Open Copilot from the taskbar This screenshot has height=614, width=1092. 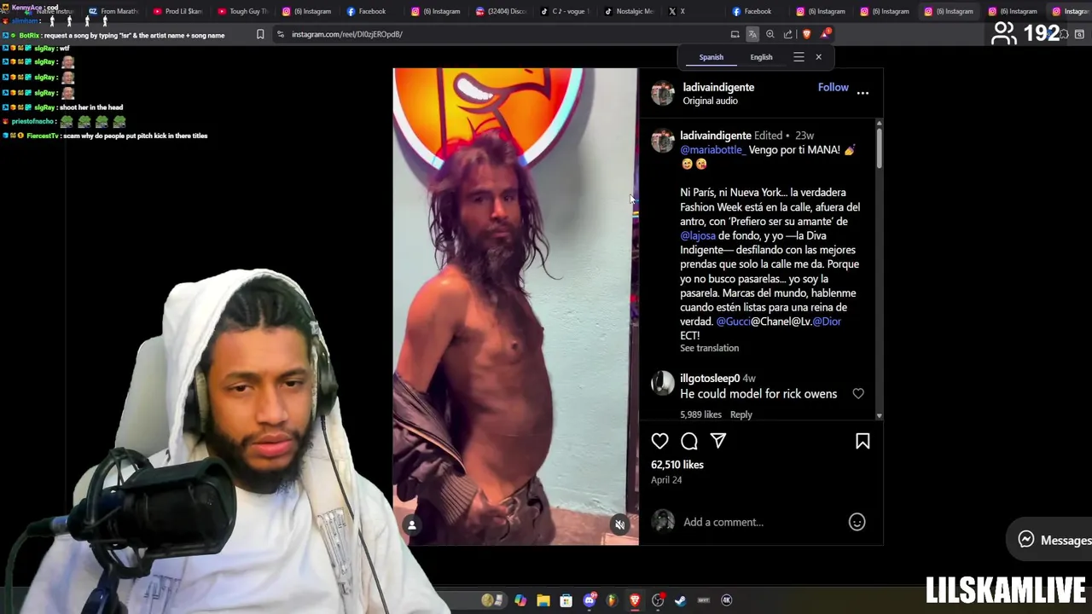point(520,600)
